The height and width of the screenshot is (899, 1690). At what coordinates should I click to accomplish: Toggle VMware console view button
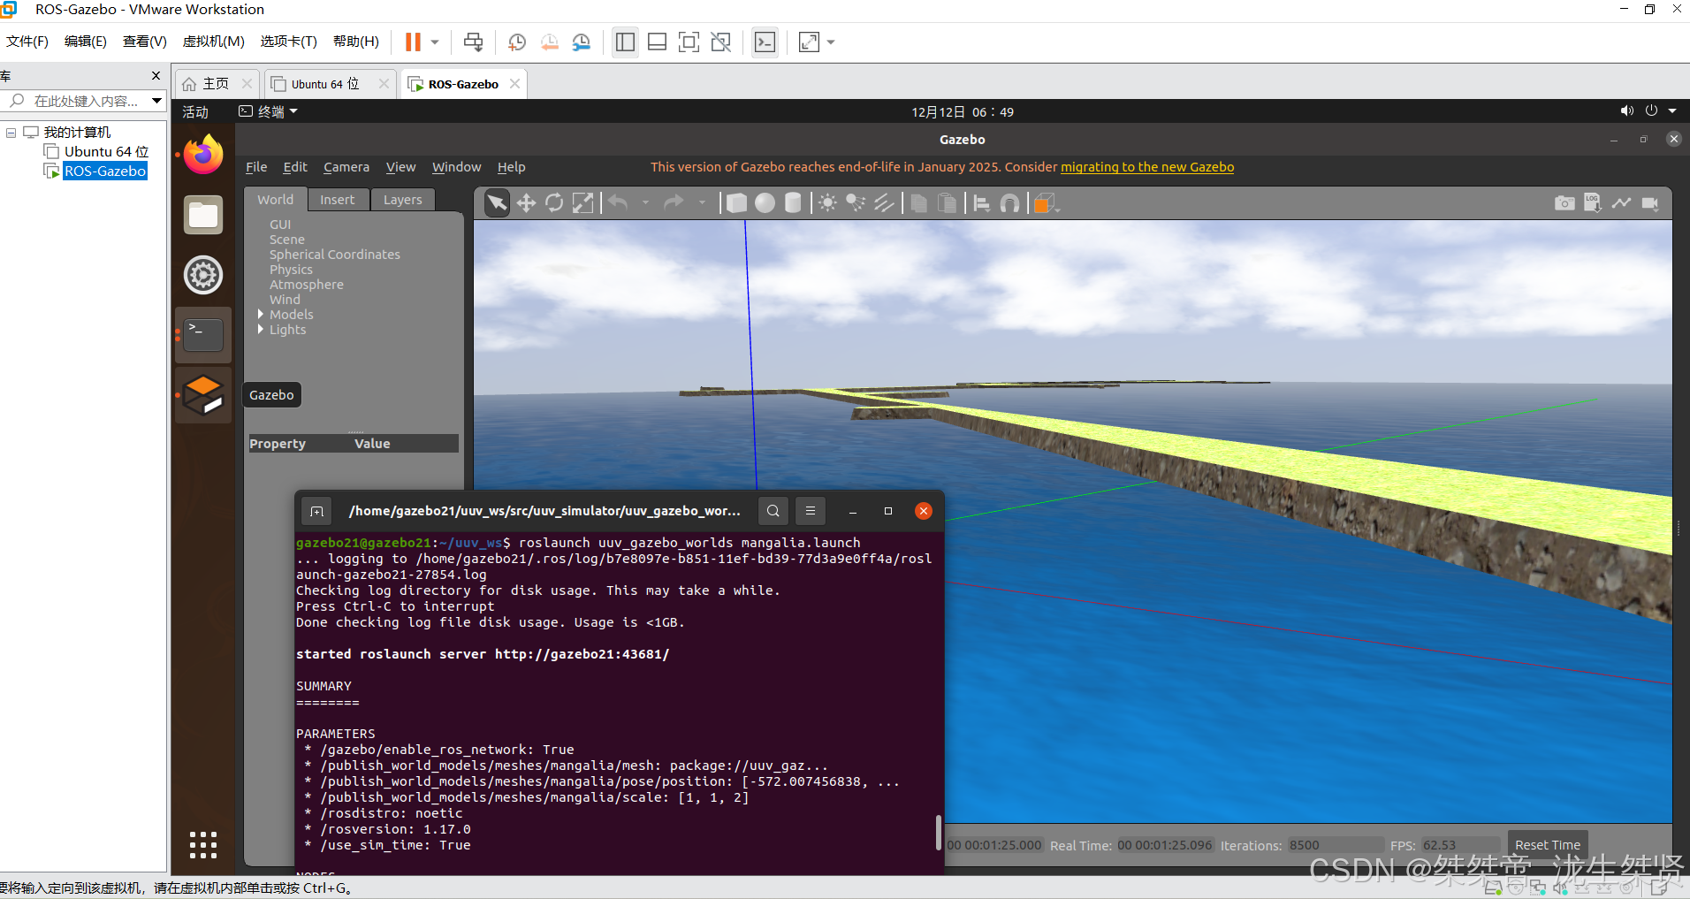[765, 42]
